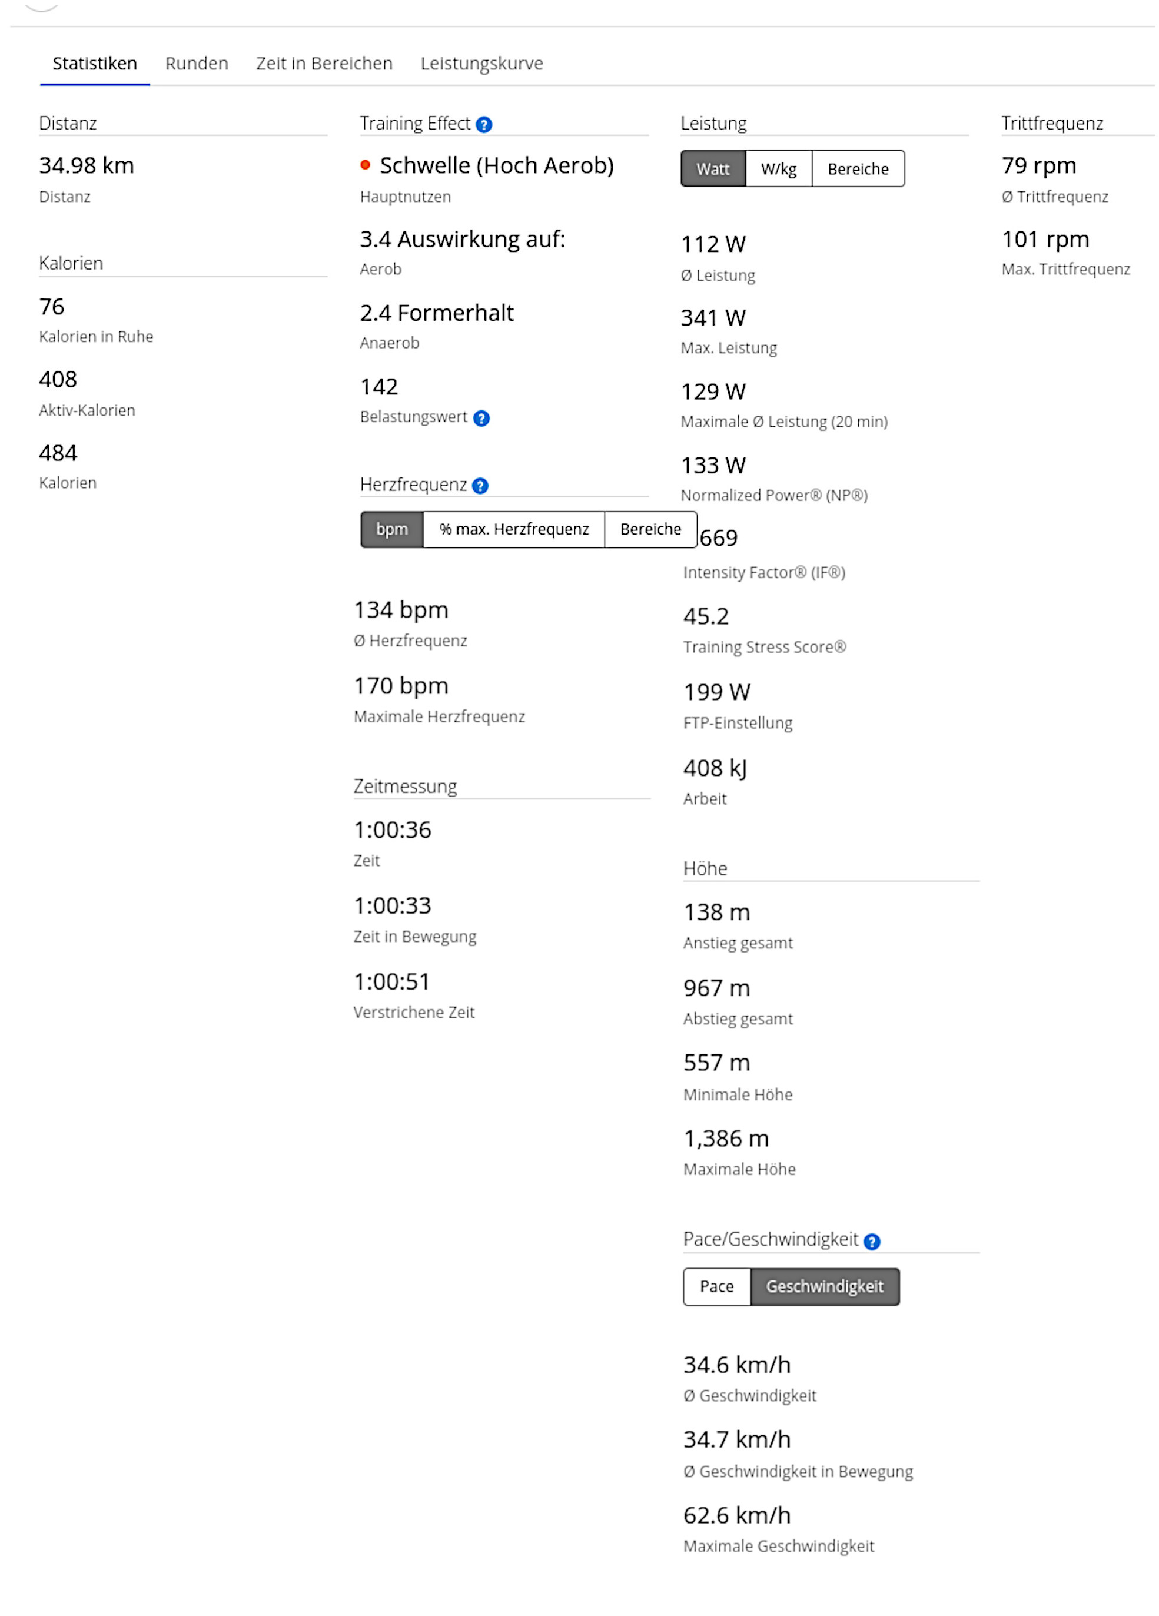Show heart rate Bereiche zones
The height and width of the screenshot is (1616, 1159).
(x=650, y=529)
